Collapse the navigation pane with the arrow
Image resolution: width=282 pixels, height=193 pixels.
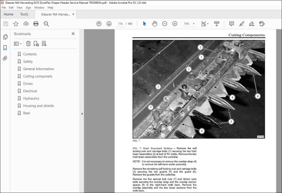tap(82, 114)
